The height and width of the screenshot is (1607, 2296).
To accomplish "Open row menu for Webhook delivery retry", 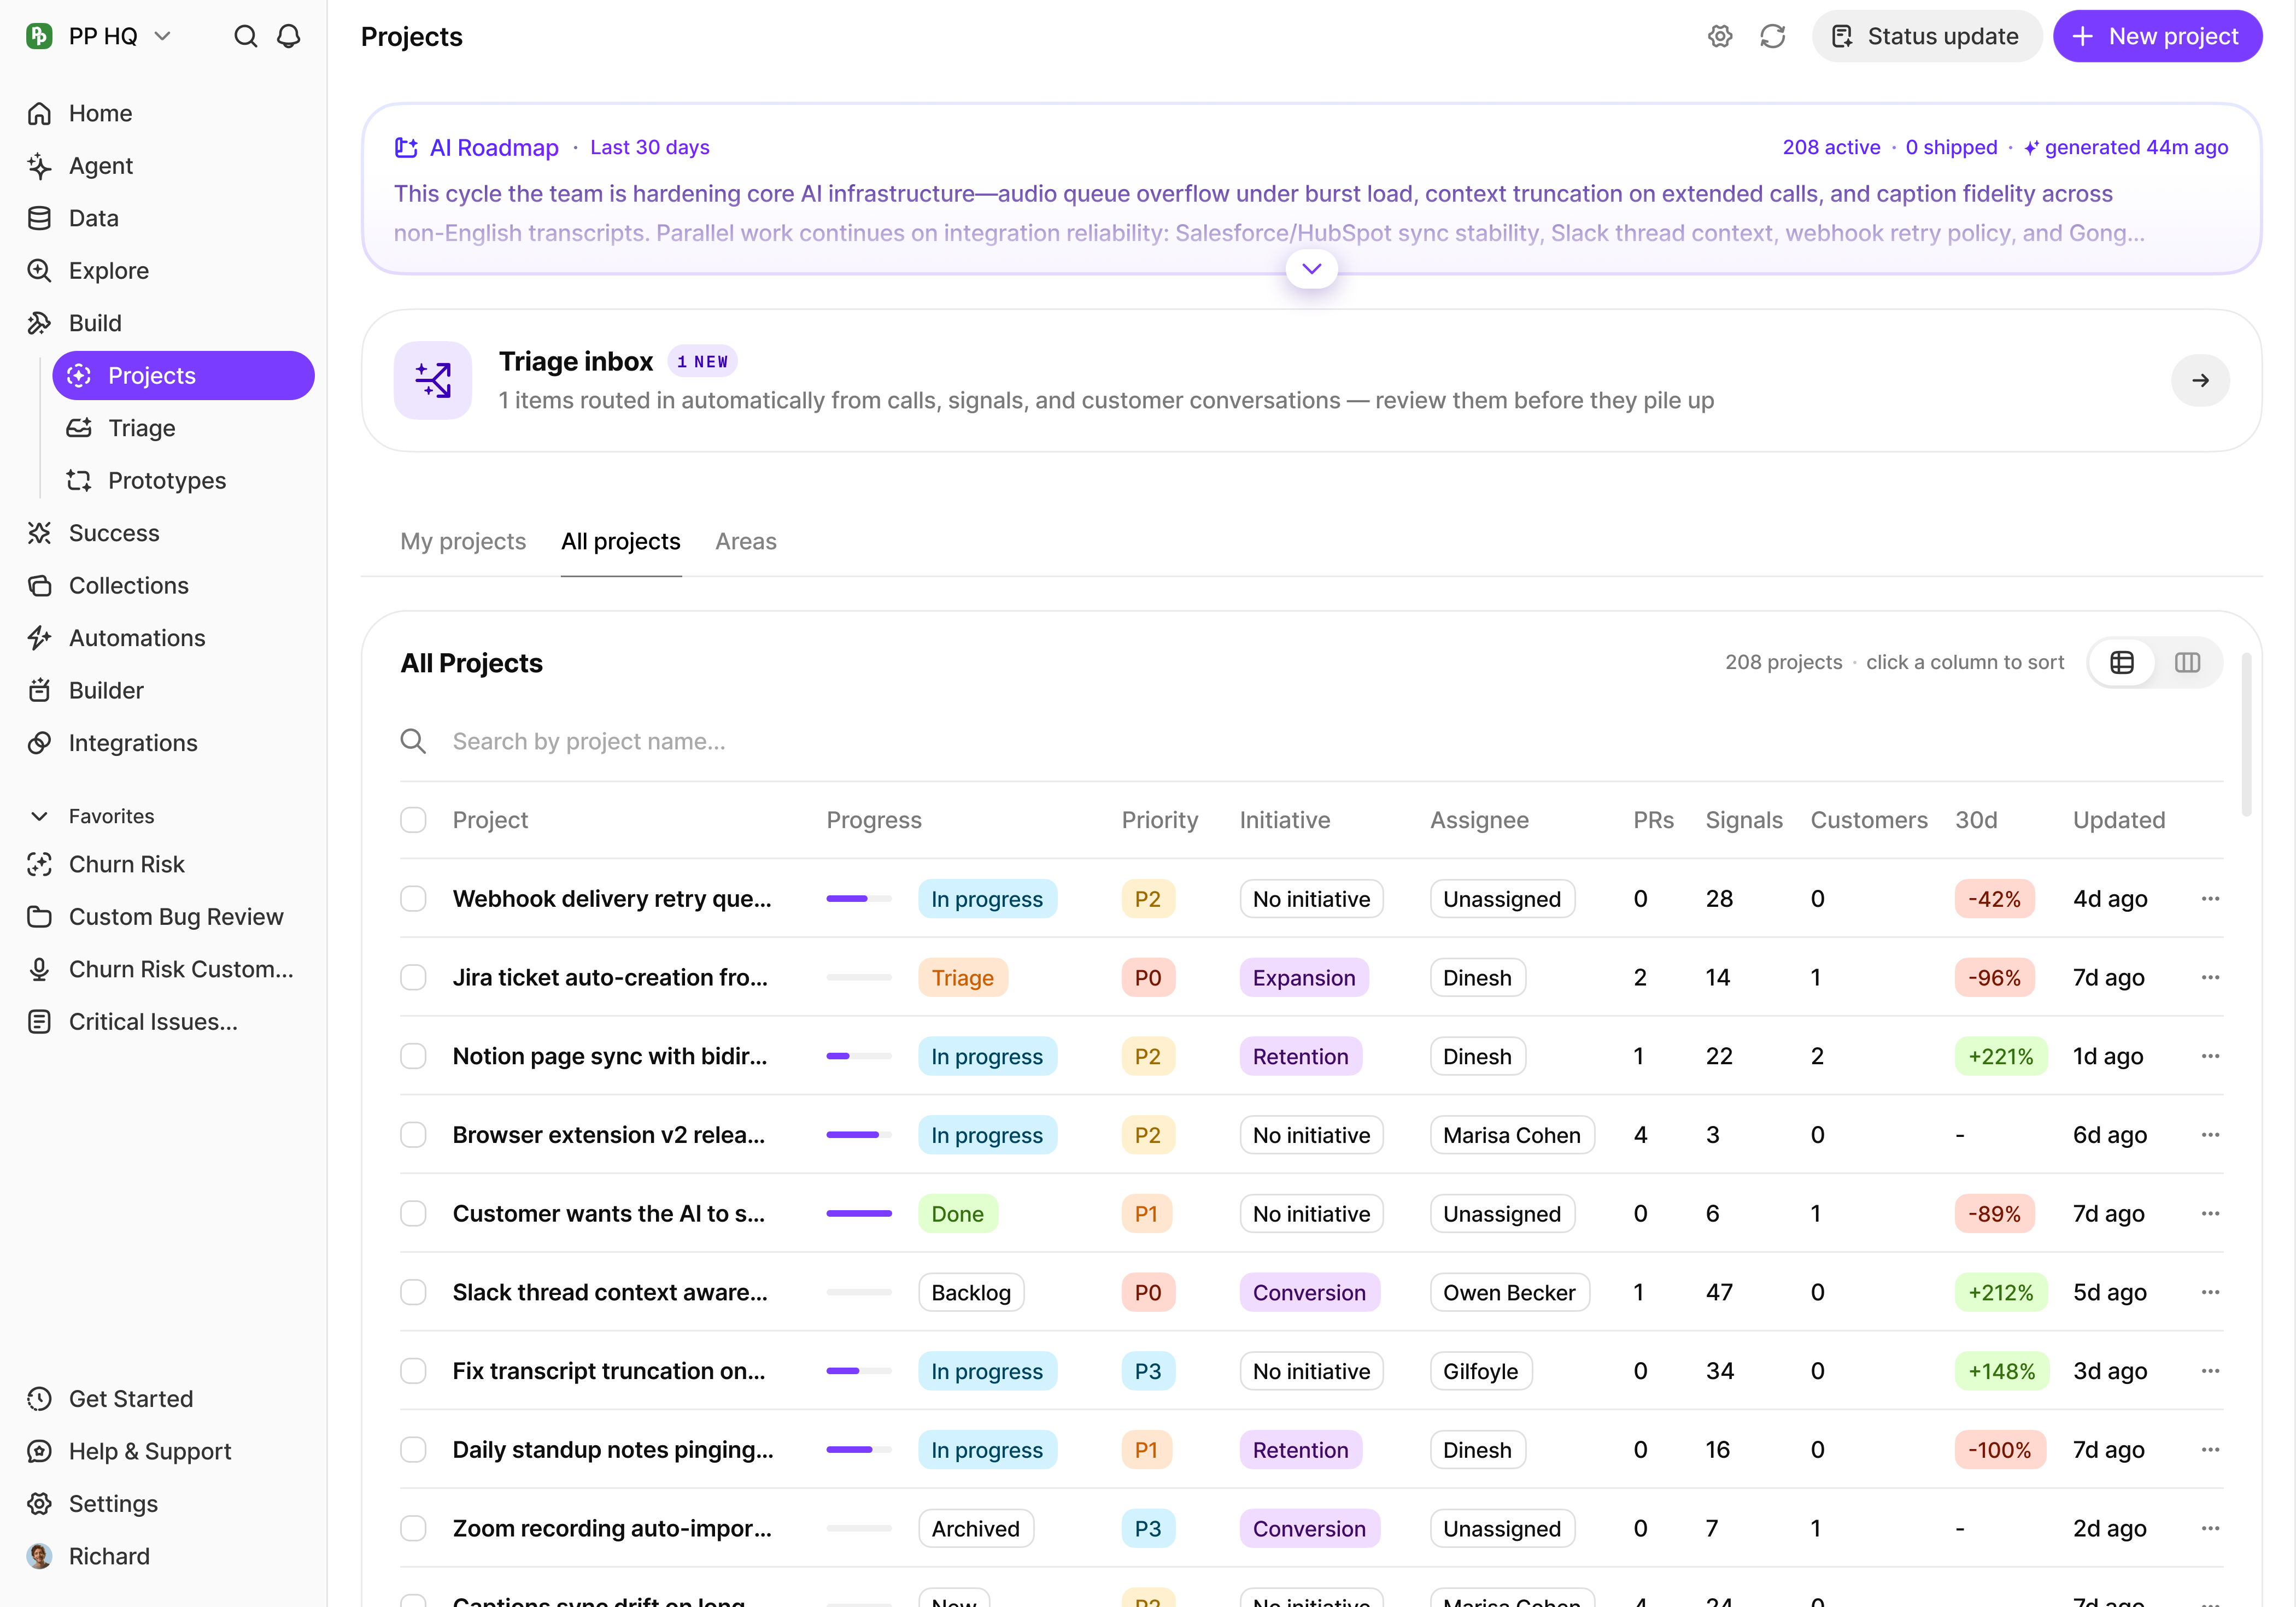I will [2210, 899].
